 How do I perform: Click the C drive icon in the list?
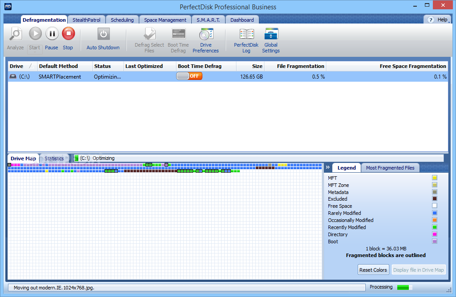[13, 76]
